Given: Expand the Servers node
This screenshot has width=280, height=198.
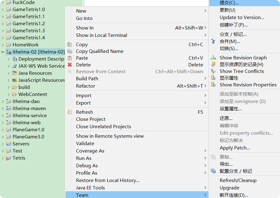Looking at the screenshot, I should coord(3,144).
